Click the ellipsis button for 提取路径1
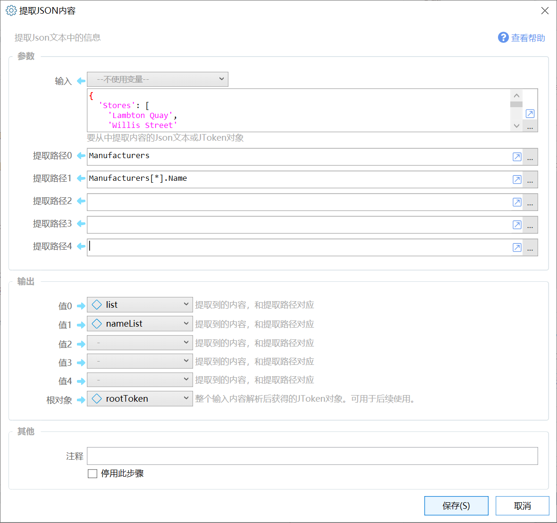Image resolution: width=557 pixels, height=523 pixels. pyautogui.click(x=530, y=179)
